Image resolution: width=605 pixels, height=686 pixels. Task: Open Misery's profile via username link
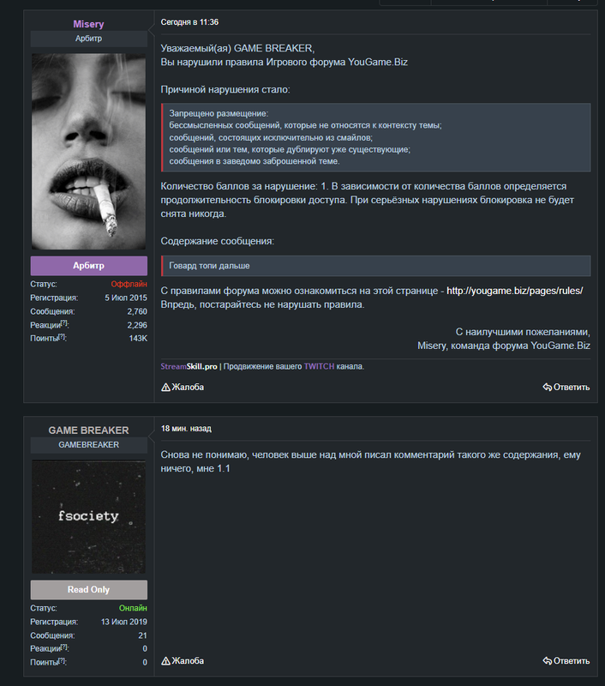tap(88, 24)
